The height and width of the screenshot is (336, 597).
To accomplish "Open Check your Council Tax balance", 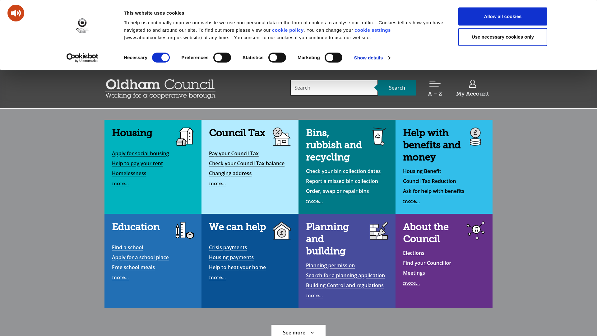I will tap(247, 164).
